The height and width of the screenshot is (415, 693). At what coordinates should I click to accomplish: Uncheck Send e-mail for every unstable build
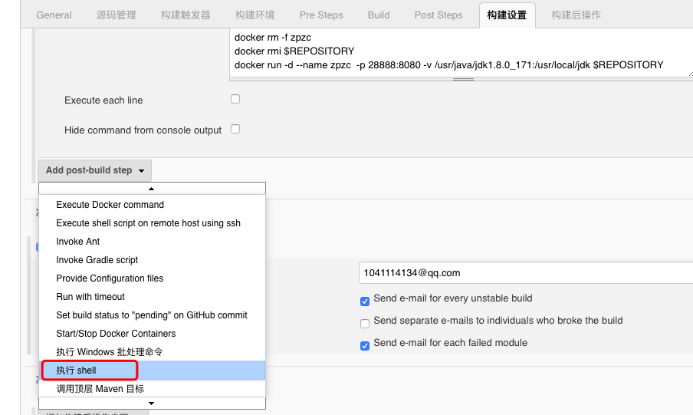pyautogui.click(x=365, y=301)
